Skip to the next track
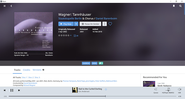The width and height of the screenshot is (185, 99). pos(19,90)
